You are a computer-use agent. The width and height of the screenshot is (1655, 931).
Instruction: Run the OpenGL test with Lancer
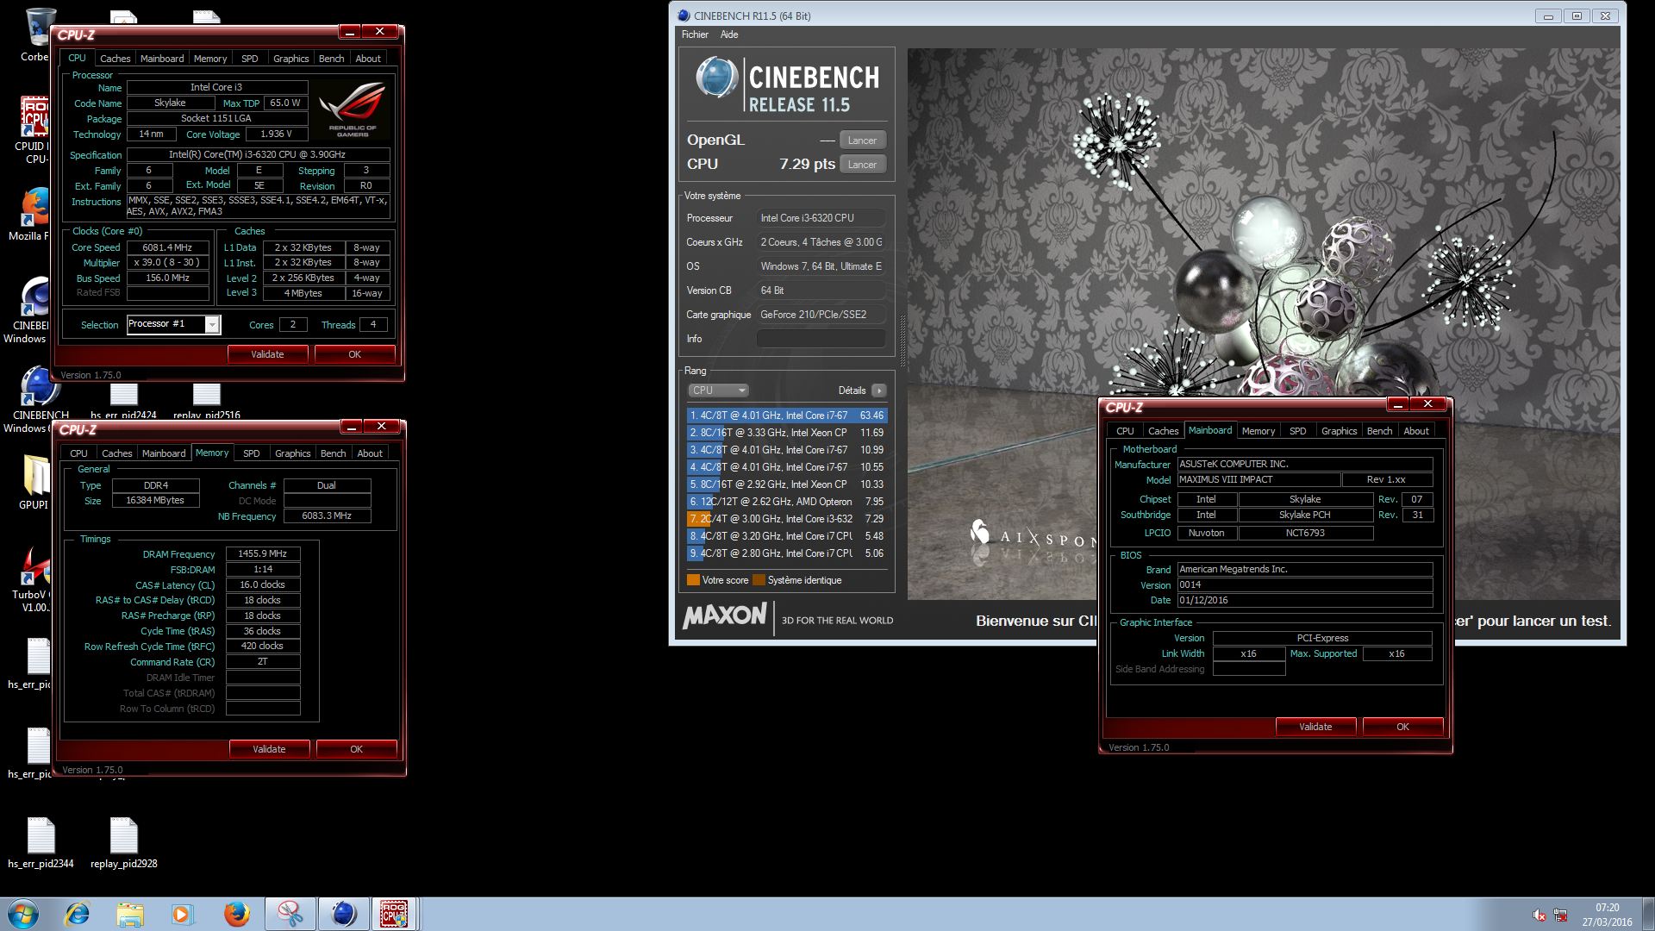[862, 141]
